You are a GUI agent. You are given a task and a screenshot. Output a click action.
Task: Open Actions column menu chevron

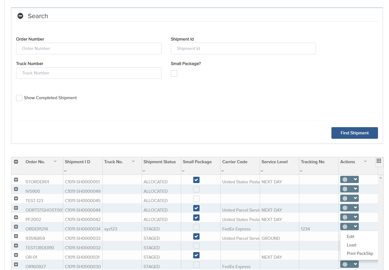coord(365,161)
